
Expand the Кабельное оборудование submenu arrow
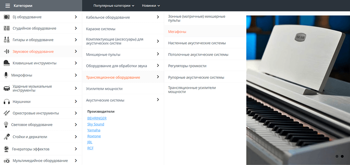(x=158, y=17)
